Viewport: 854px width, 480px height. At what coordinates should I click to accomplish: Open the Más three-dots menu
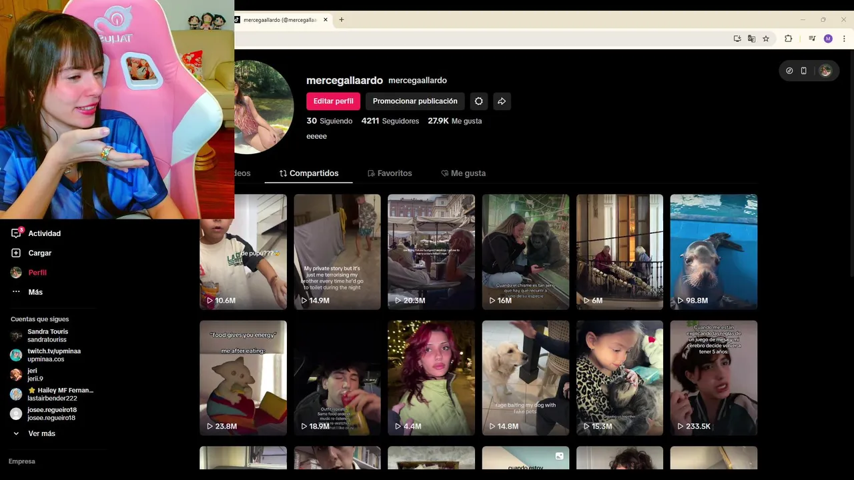[x=16, y=292]
